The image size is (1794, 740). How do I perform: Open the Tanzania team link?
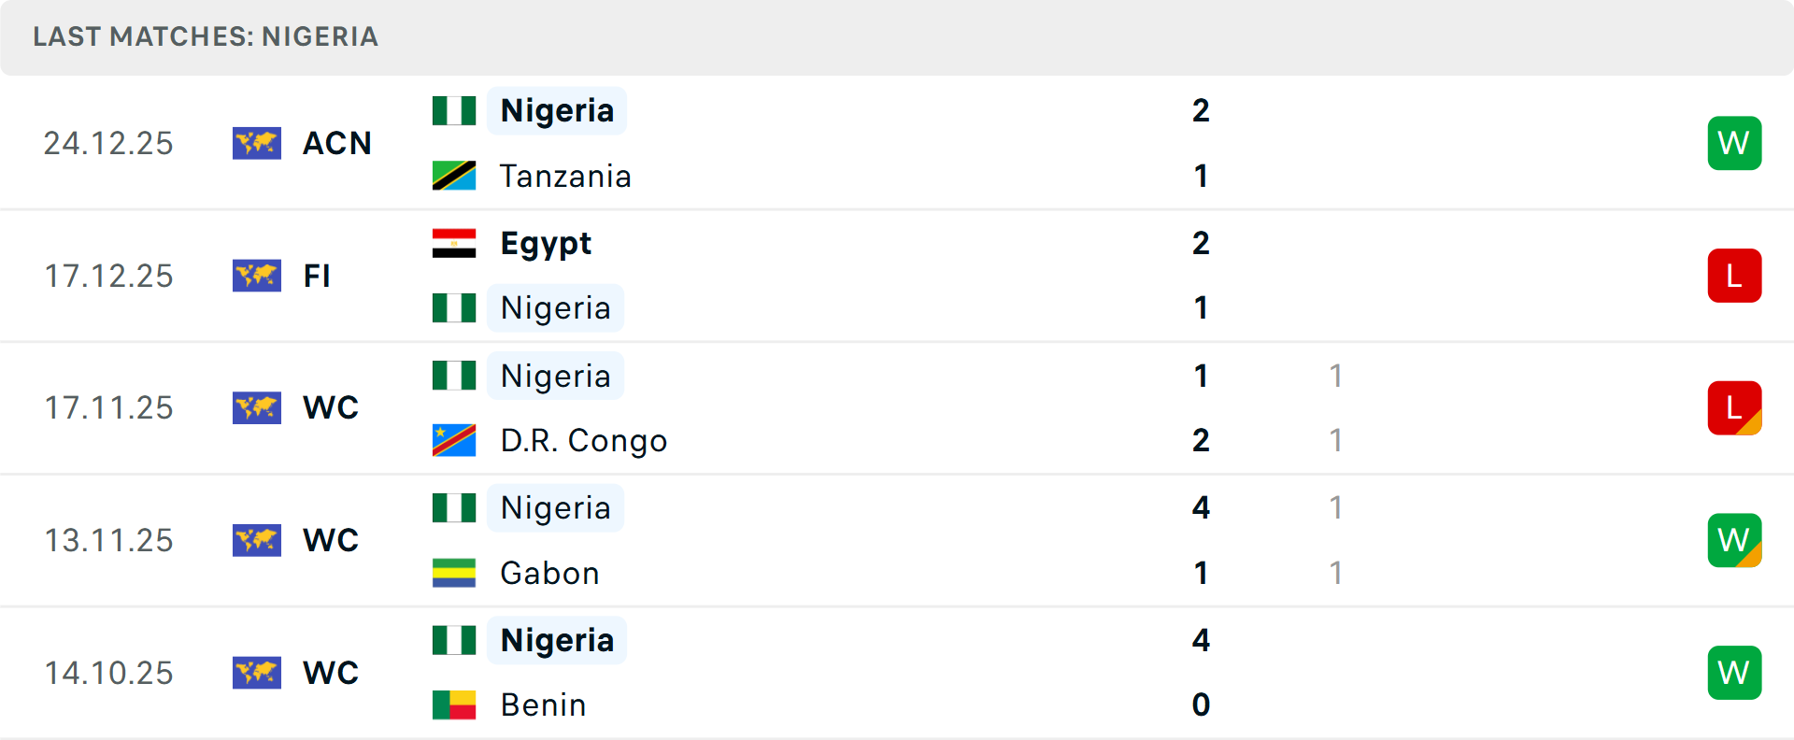(x=565, y=176)
